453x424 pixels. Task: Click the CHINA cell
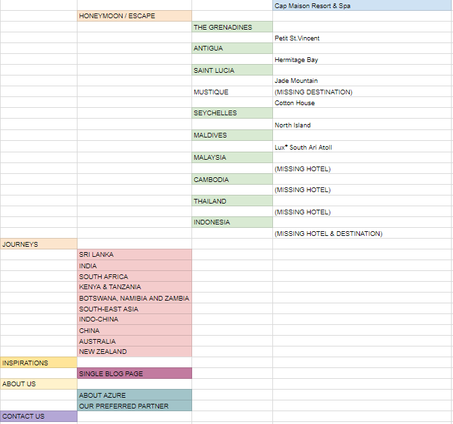point(134,330)
